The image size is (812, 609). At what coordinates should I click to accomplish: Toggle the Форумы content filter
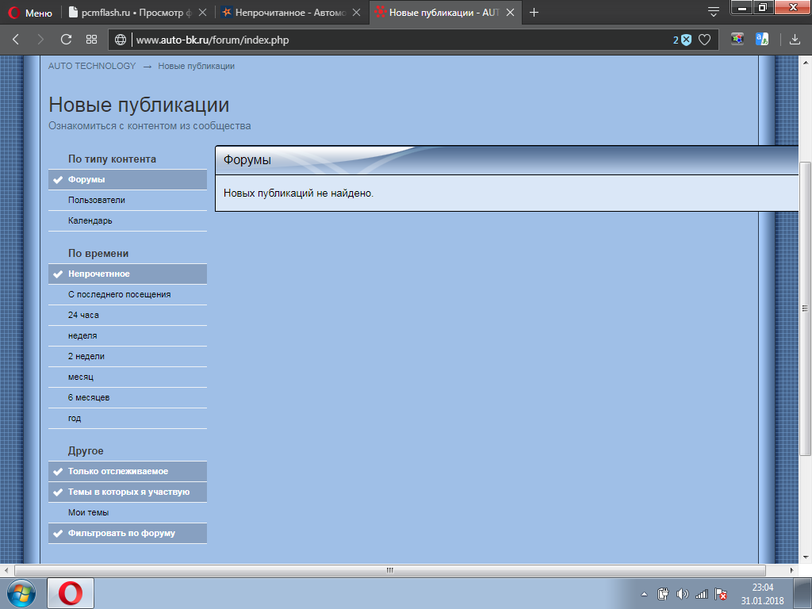tap(128, 180)
